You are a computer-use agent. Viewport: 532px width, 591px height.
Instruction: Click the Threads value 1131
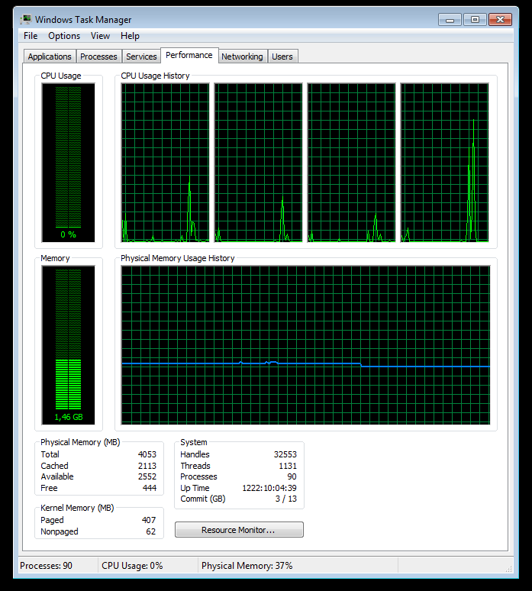[288, 466]
